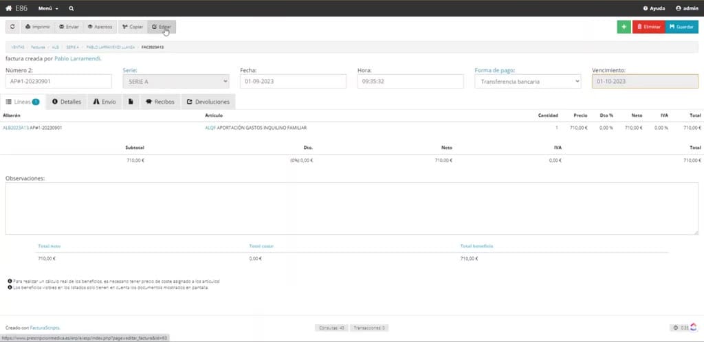Open Ayuda help menu

pos(654,8)
